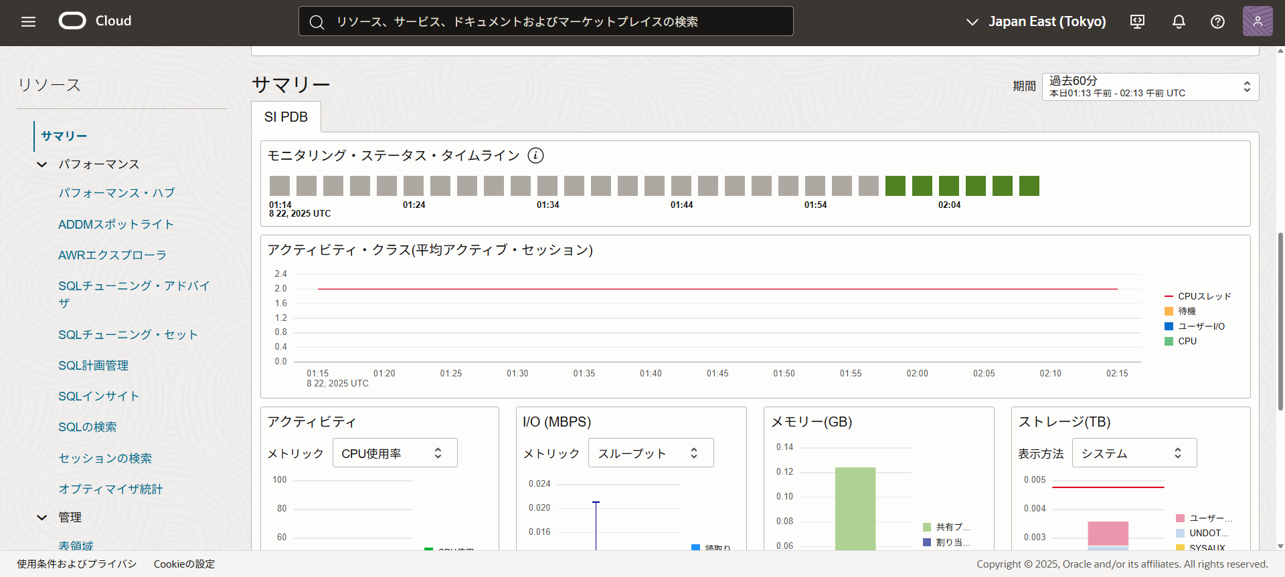Open SQLの検索
This screenshot has height=577, width=1285.
click(x=87, y=427)
